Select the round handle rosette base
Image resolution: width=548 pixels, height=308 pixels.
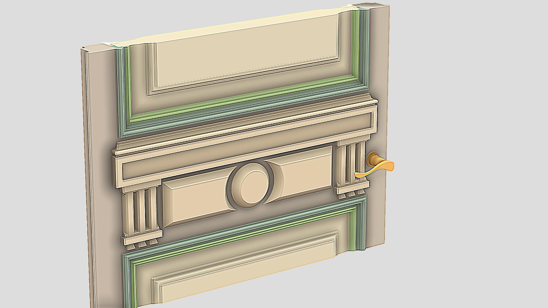372,159
